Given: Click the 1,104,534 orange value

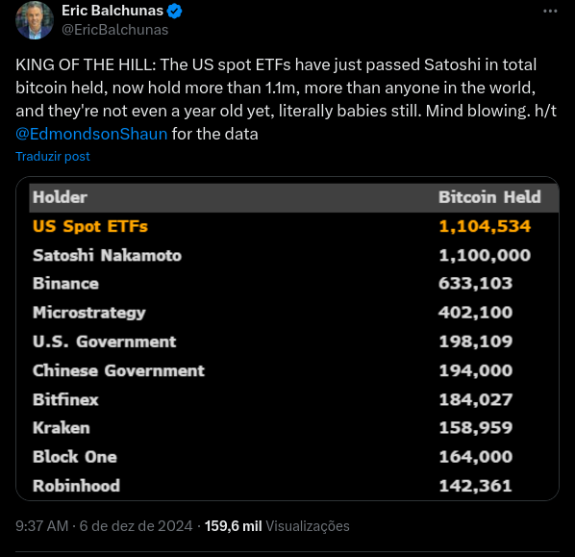Looking at the screenshot, I should point(485,226).
